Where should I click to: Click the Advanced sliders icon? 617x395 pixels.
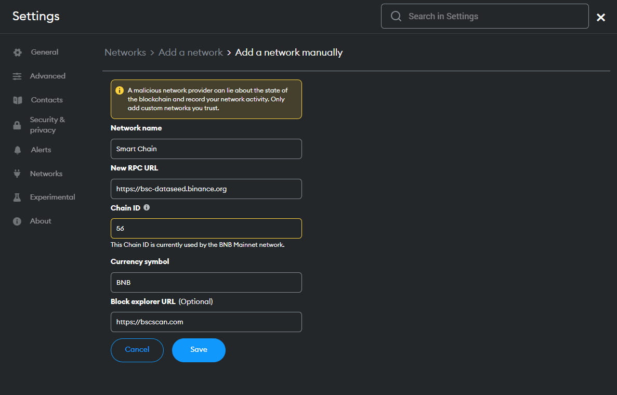pos(17,76)
